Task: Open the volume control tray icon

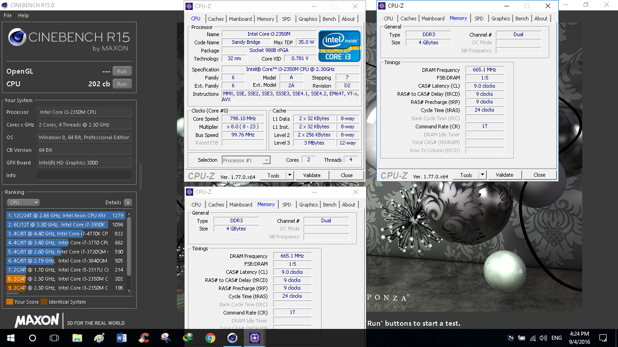Action: click(x=543, y=338)
